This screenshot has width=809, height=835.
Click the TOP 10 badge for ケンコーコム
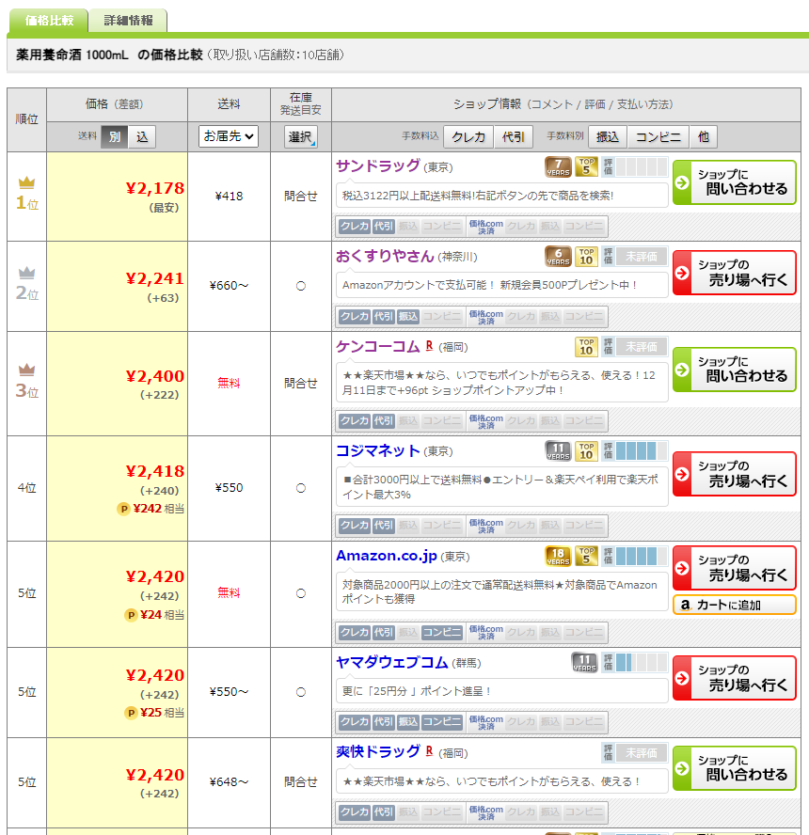click(586, 347)
